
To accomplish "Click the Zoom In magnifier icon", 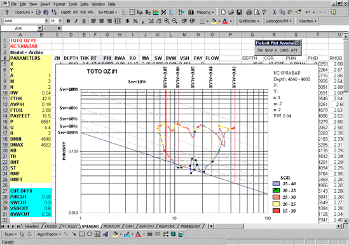I will pos(167,21).
